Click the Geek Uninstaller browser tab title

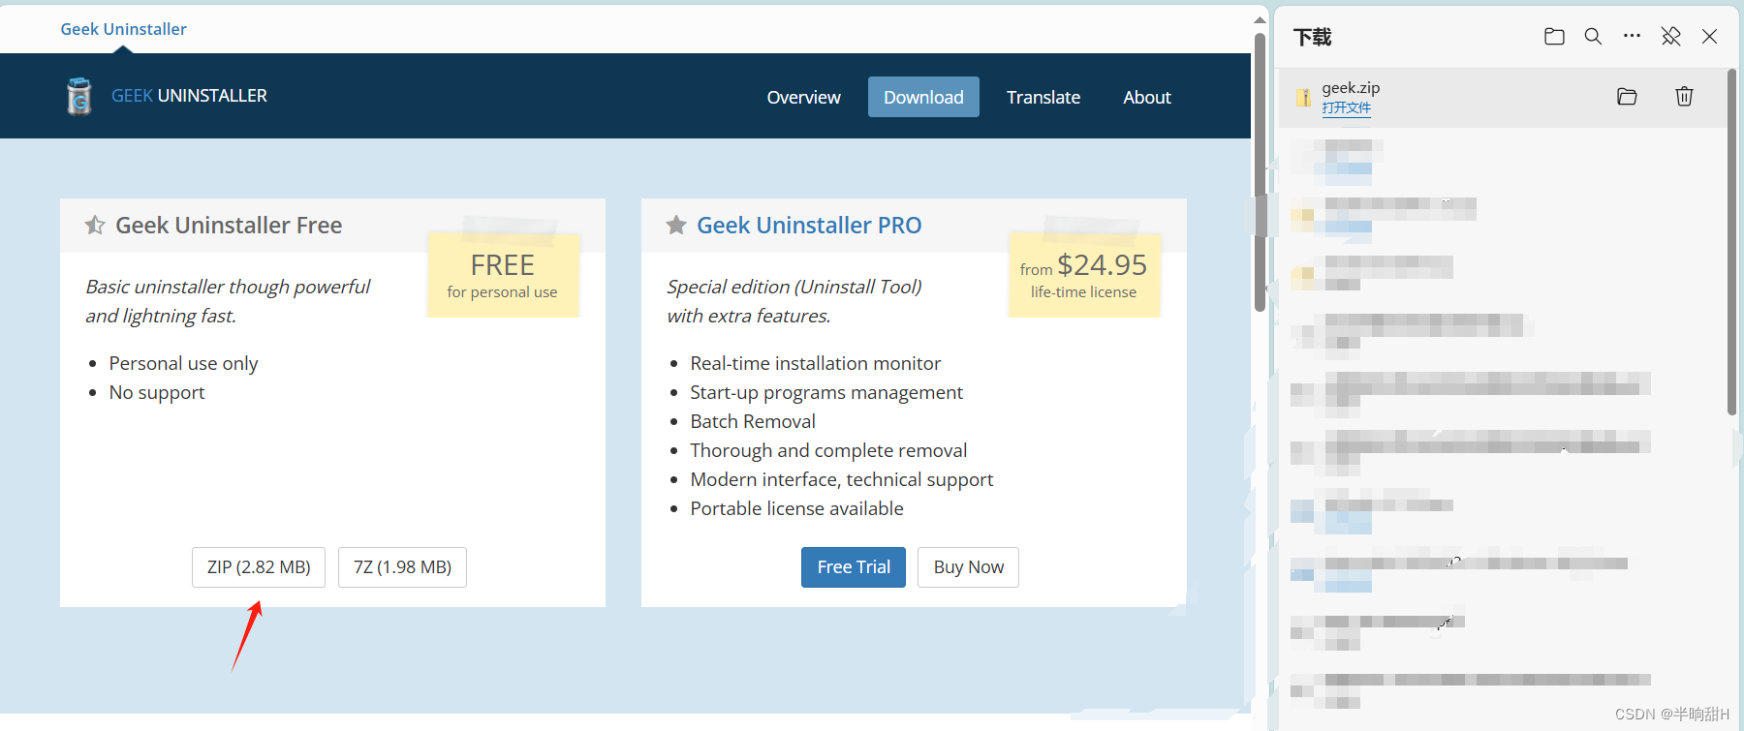click(x=124, y=29)
